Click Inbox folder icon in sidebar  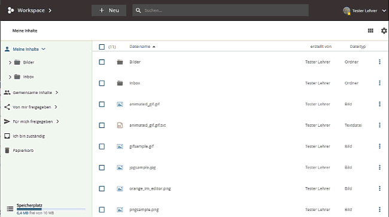[17, 77]
